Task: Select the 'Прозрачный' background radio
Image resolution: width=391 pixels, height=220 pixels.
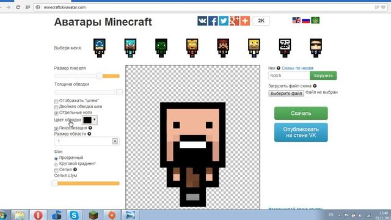Action: click(56, 158)
